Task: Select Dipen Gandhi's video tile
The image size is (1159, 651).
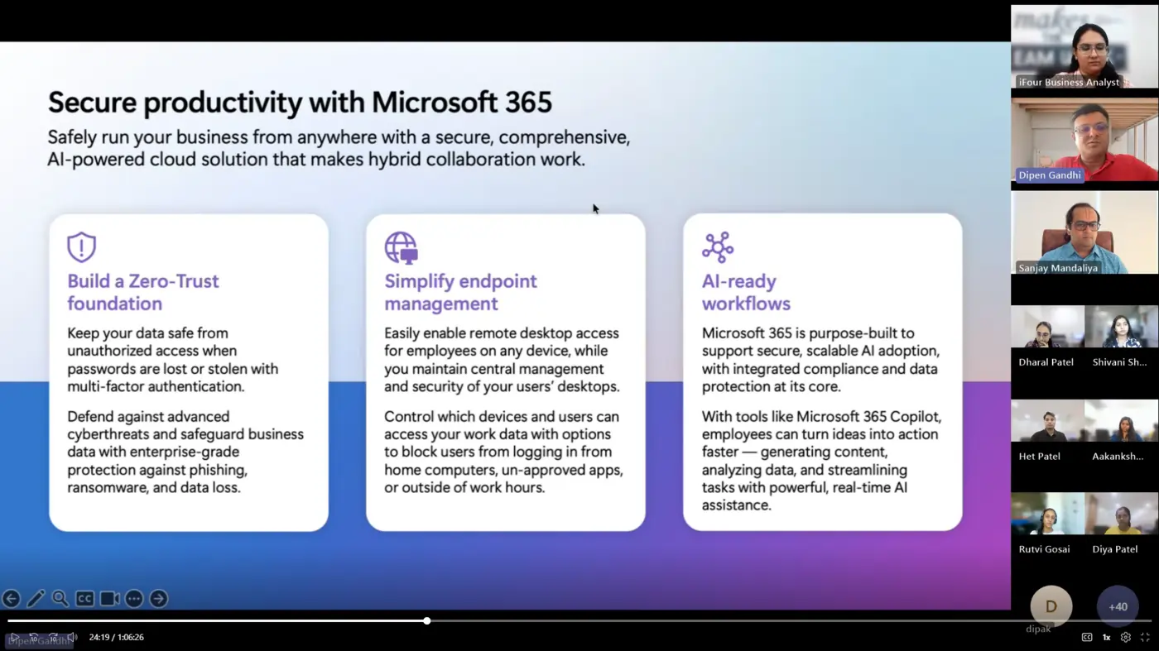Action: [1084, 141]
